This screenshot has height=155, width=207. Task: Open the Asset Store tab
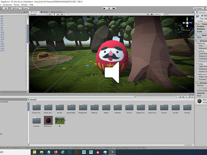57,12
